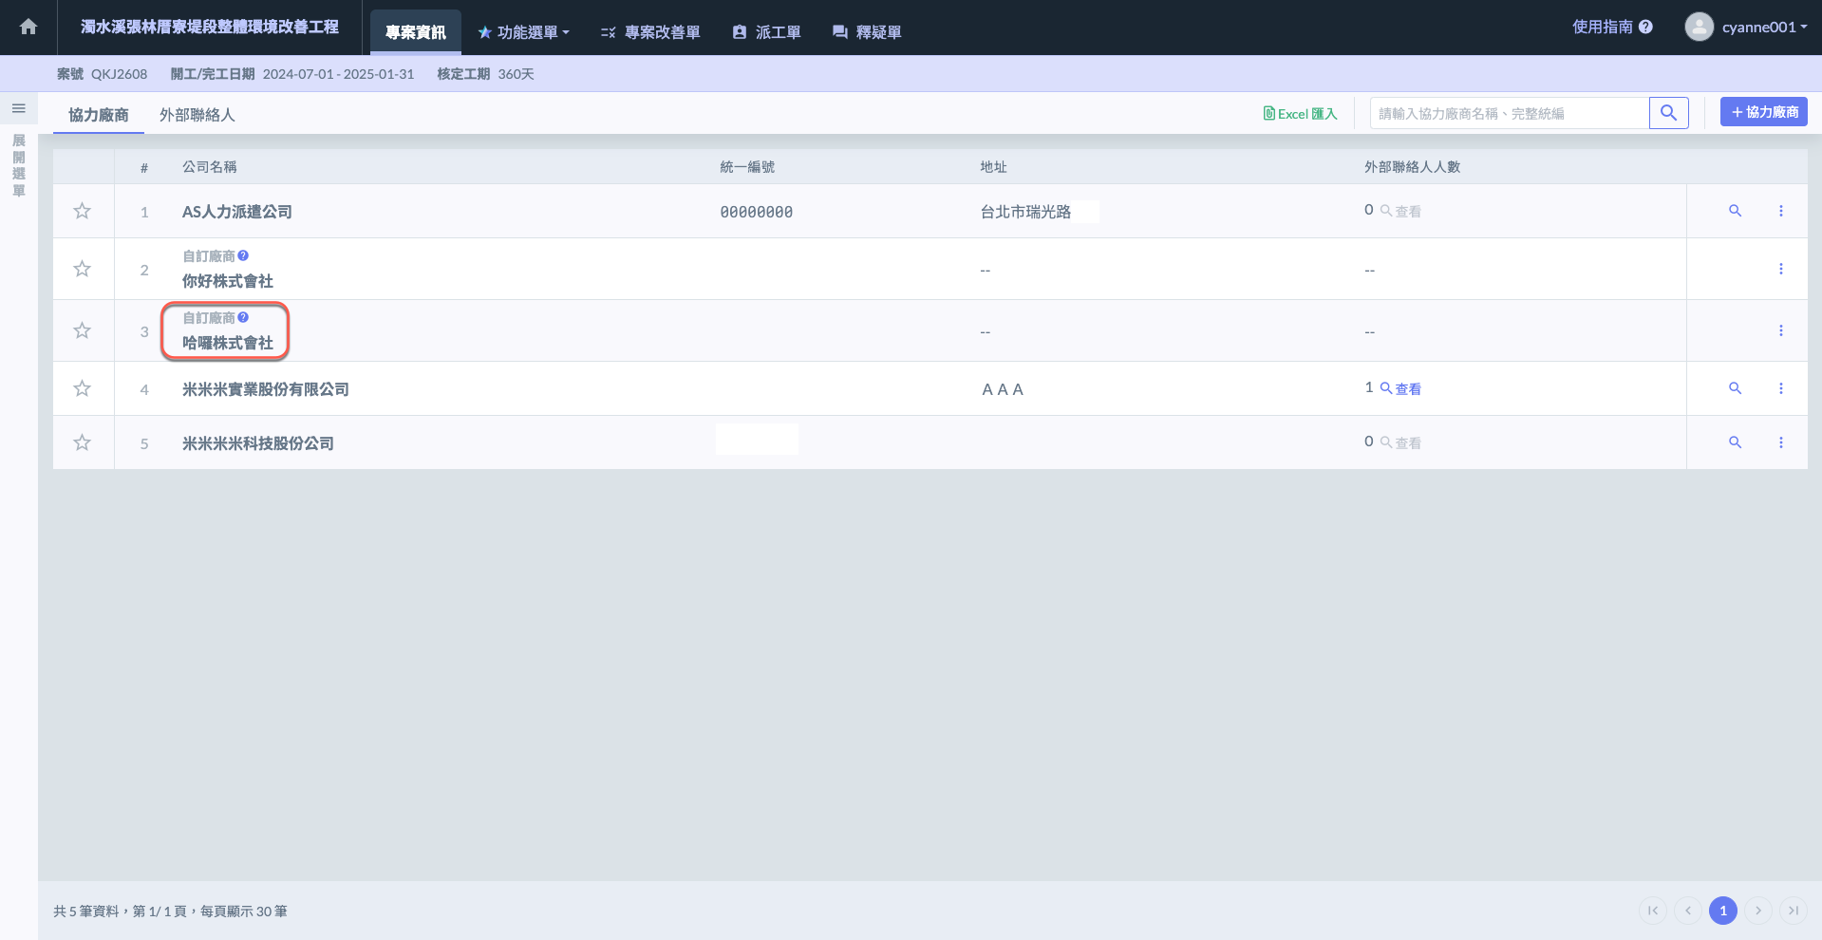Click 查看 link for 米米米實業股份有限公司 contacts
The image size is (1822, 940).
tap(1401, 388)
